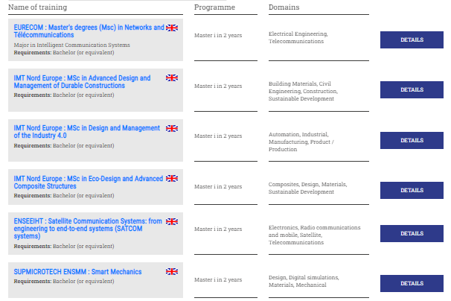451x301 pixels.
Task: Click the UK flag beside the ENSEEIHT SATCOM training
Action: coord(172,221)
